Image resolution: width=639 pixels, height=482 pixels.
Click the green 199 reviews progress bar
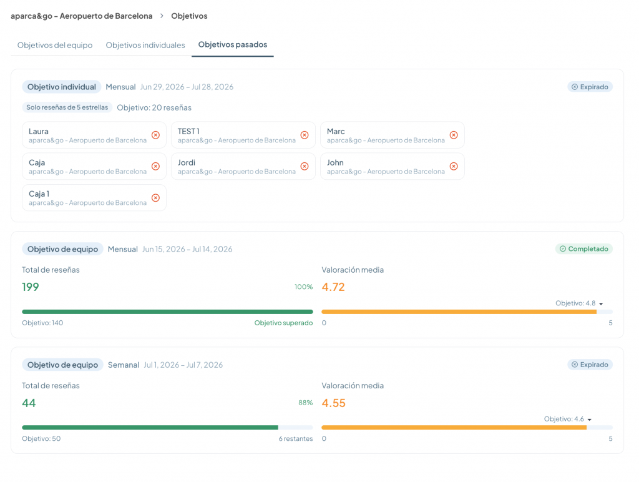(167, 312)
